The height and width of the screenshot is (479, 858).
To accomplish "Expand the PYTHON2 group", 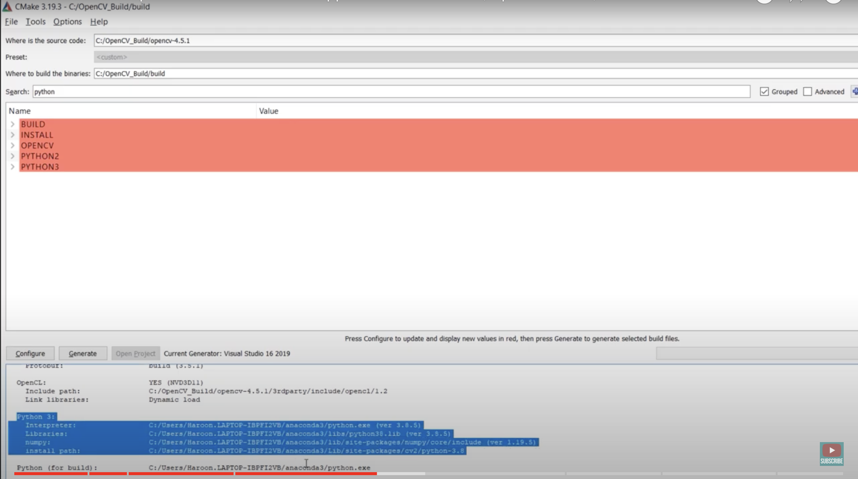I will (x=13, y=156).
